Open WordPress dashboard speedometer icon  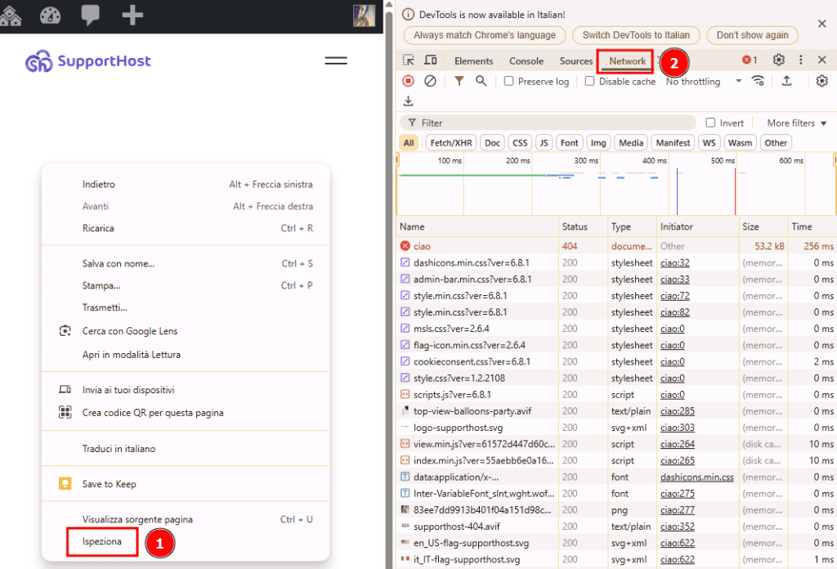point(50,16)
